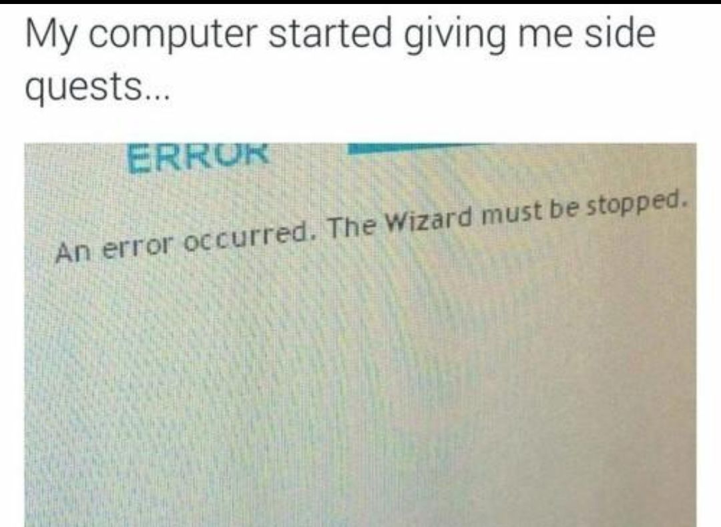Open the embedded error screen photo
721x527 pixels.
click(x=360, y=335)
